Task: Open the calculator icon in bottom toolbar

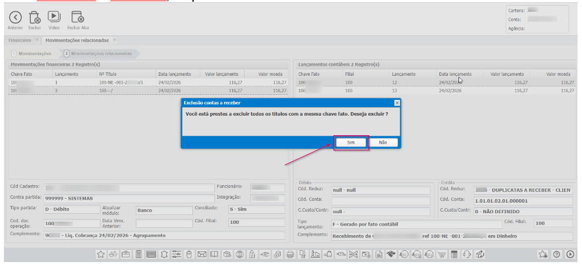Action: click(139, 254)
